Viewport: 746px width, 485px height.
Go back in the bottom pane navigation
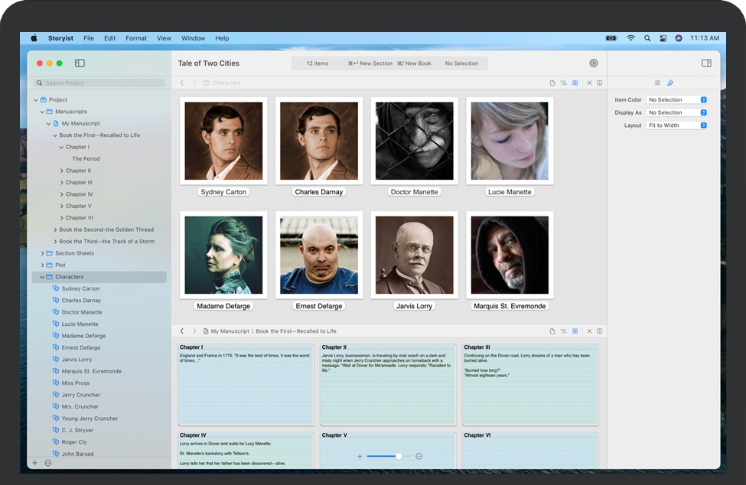tap(182, 331)
